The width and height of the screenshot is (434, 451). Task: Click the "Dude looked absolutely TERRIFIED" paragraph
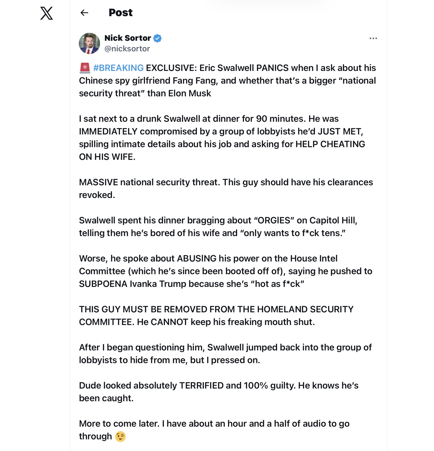[218, 392]
